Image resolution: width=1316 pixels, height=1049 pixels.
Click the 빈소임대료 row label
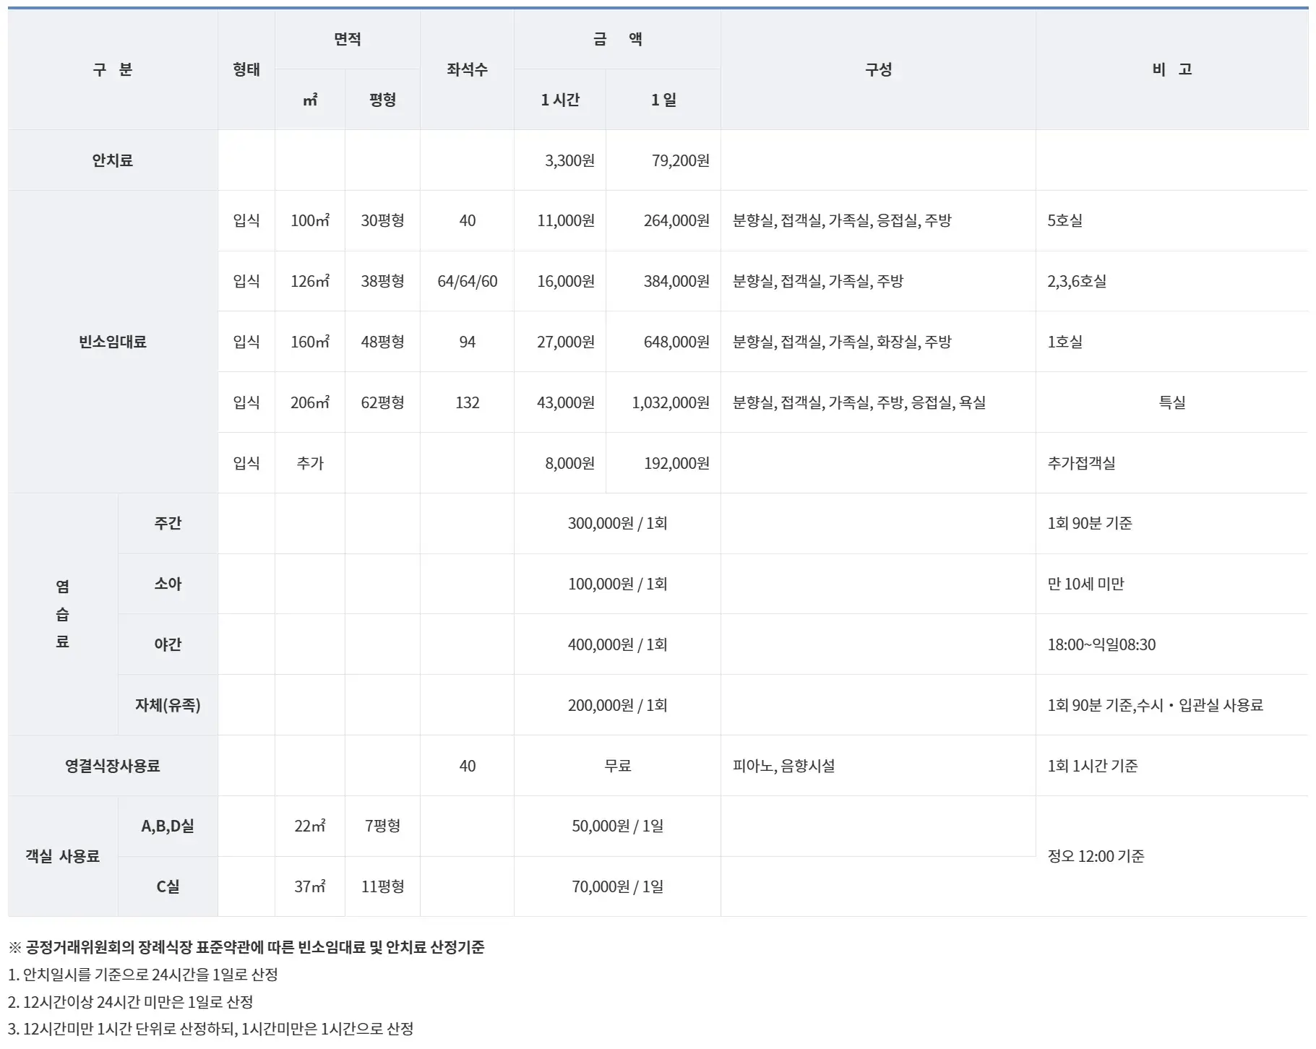tap(112, 342)
